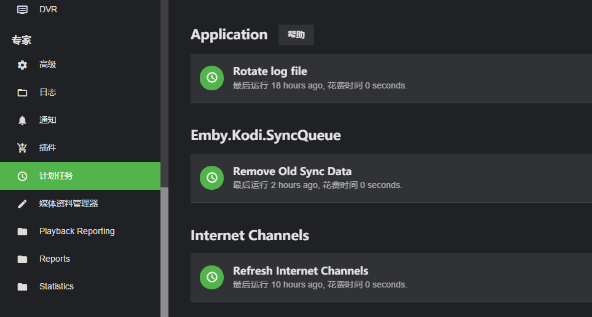Open the Reports sidebar menu item
The height and width of the screenshot is (317, 592).
coord(55,259)
